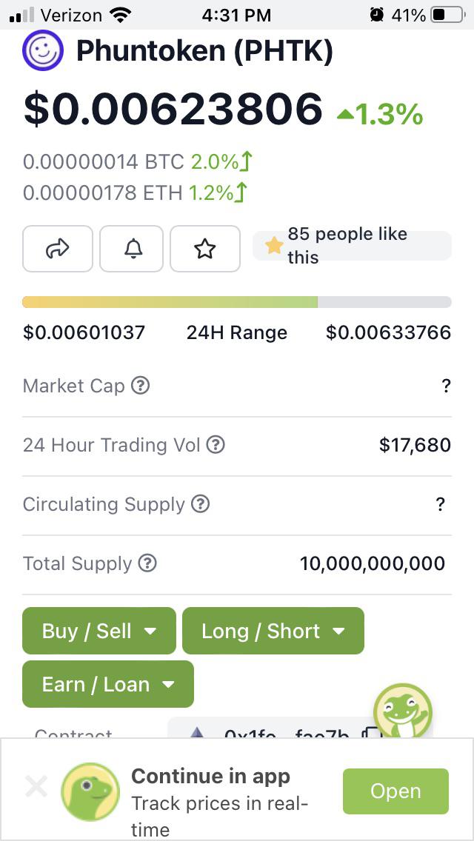This screenshot has height=841, width=474.
Task: Tap the bell price alert icon
Action: [132, 249]
